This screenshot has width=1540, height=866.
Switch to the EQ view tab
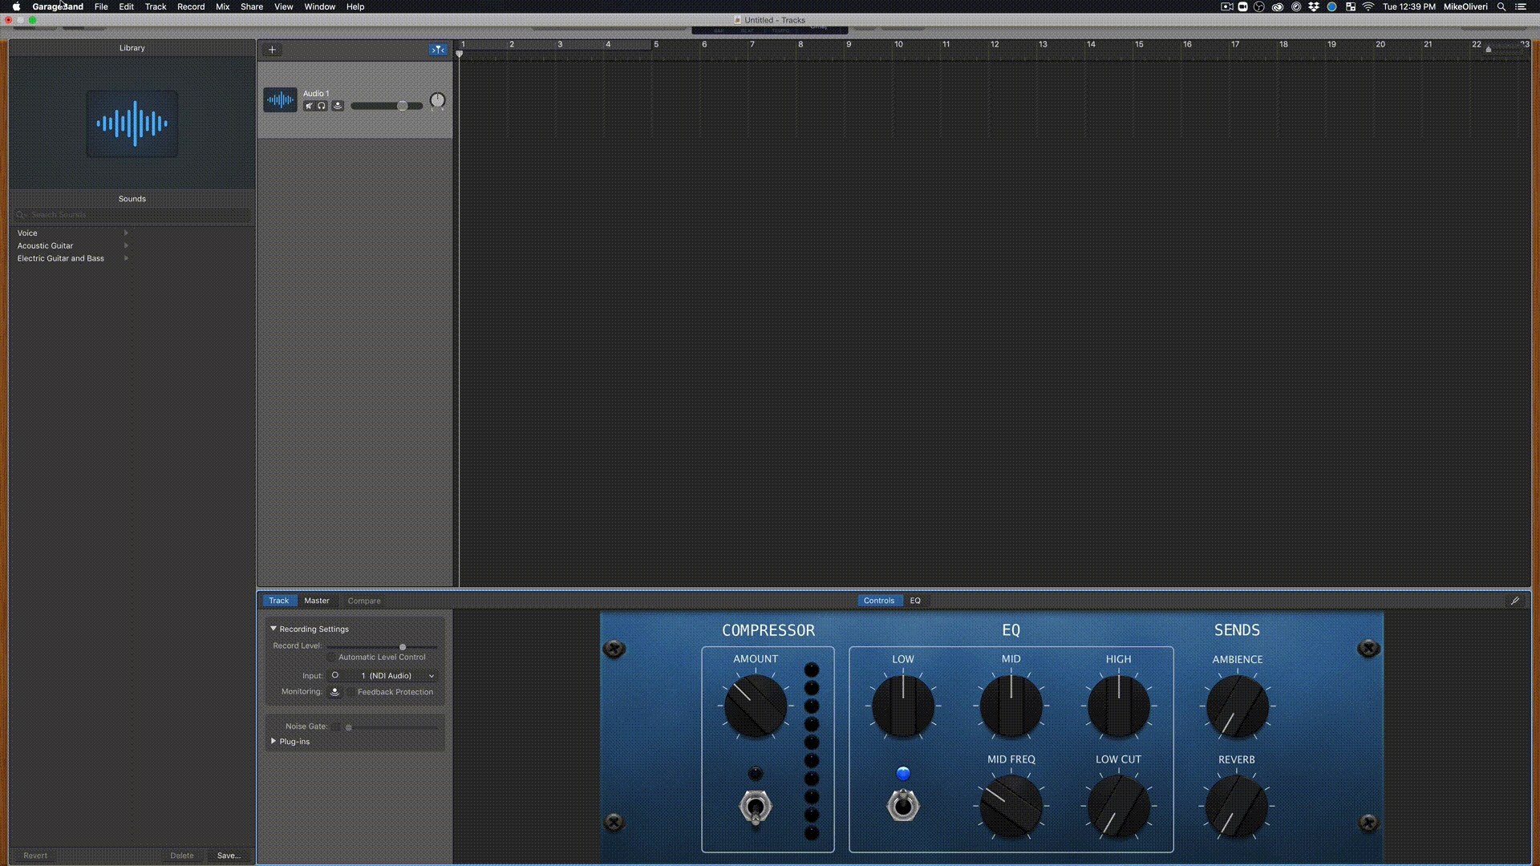click(915, 601)
